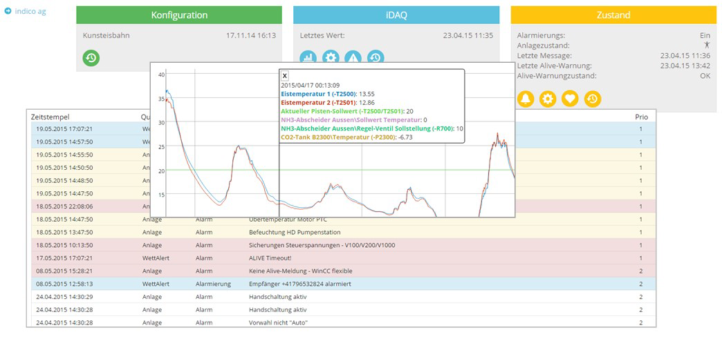
Task: Click the Anlagezustand person status icon
Action: pos(707,45)
